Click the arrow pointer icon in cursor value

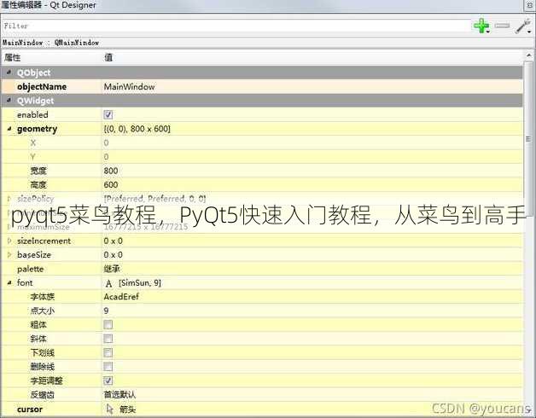(110, 409)
